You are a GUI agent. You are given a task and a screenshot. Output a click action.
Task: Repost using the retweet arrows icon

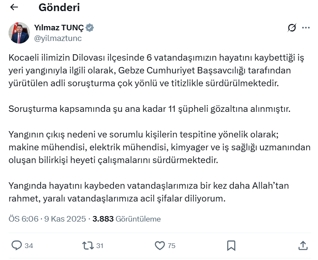pyautogui.click(x=88, y=245)
